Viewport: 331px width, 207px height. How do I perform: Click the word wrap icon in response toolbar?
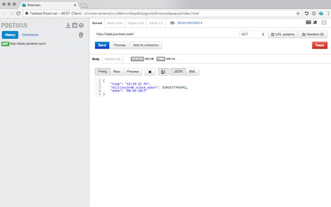[x=163, y=71]
